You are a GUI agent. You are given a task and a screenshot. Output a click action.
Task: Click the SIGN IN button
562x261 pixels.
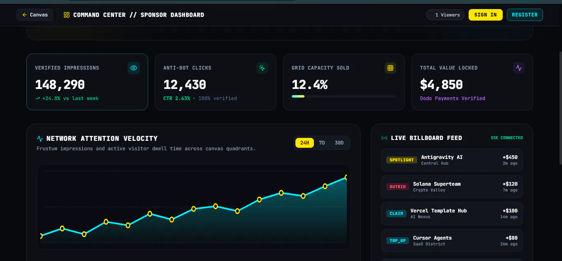pos(485,15)
